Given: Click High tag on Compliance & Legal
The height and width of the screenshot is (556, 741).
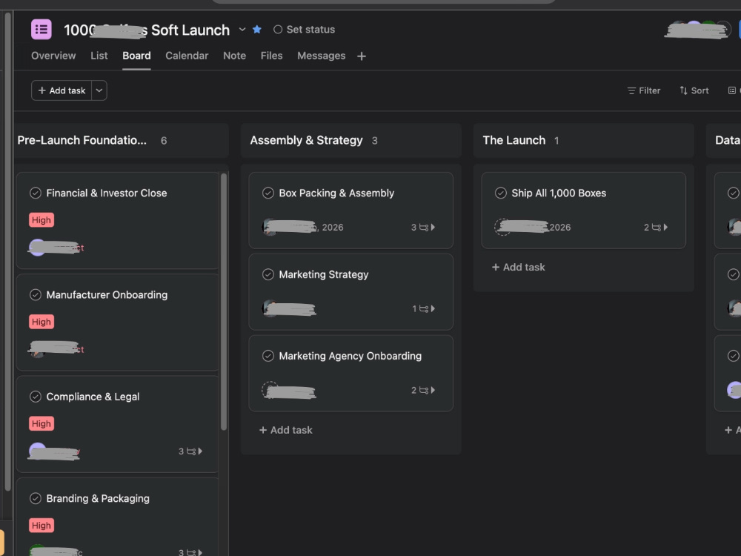Looking at the screenshot, I should (41, 423).
